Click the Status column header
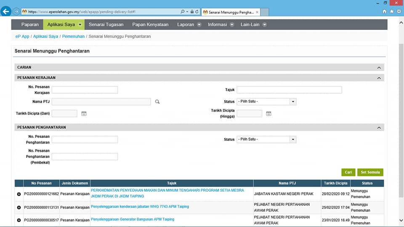This screenshot has width=404, height=227. point(367,183)
